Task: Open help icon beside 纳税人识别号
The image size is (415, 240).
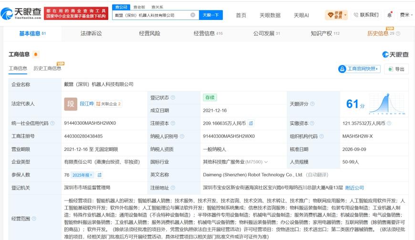Action: (182, 136)
